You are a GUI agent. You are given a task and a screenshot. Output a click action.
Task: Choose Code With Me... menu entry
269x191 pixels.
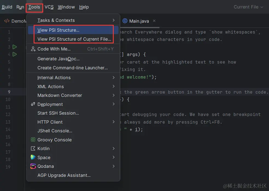click(73, 49)
